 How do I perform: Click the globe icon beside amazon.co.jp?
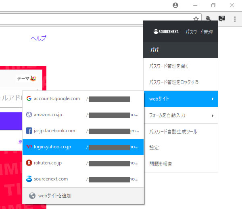[x=29, y=115]
